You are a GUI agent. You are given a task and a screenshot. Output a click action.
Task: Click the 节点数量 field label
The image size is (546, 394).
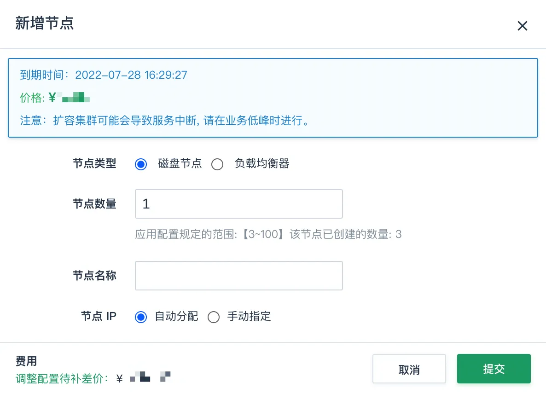pyautogui.click(x=94, y=203)
